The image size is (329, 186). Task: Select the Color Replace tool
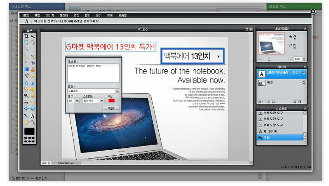coord(26,76)
